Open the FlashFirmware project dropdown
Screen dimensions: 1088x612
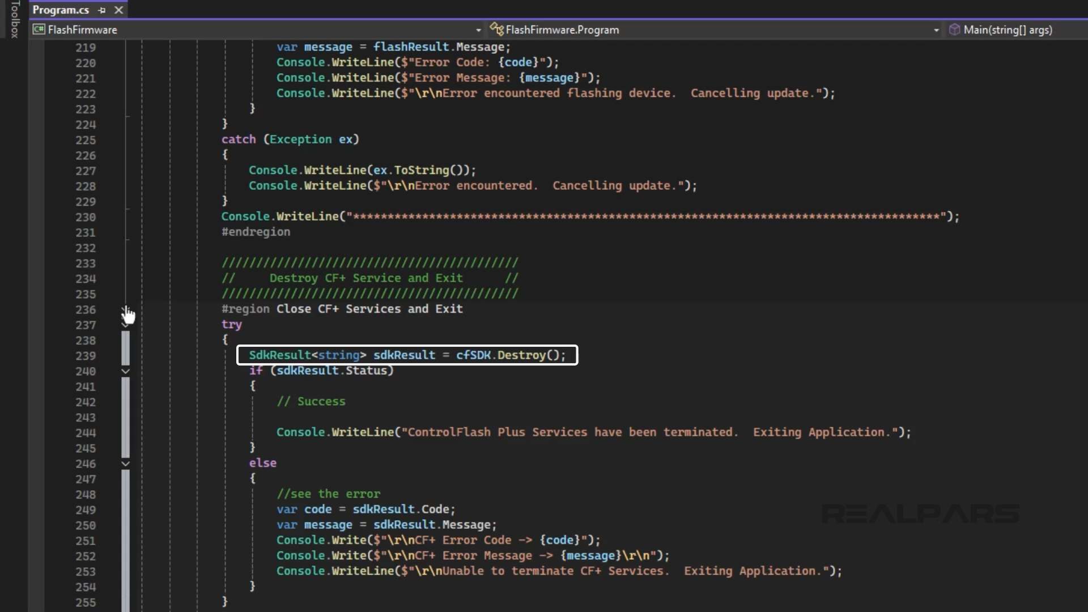tap(478, 30)
